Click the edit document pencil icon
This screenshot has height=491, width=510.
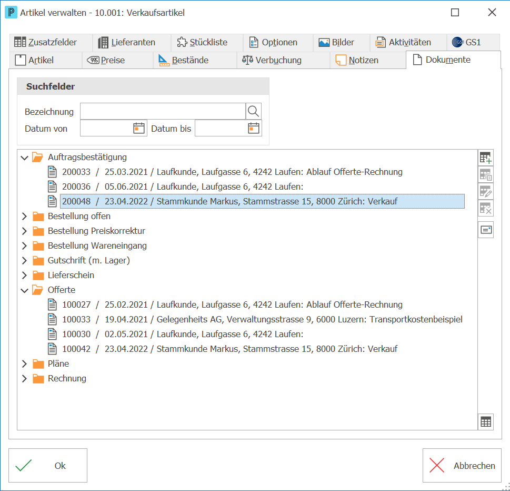click(486, 191)
